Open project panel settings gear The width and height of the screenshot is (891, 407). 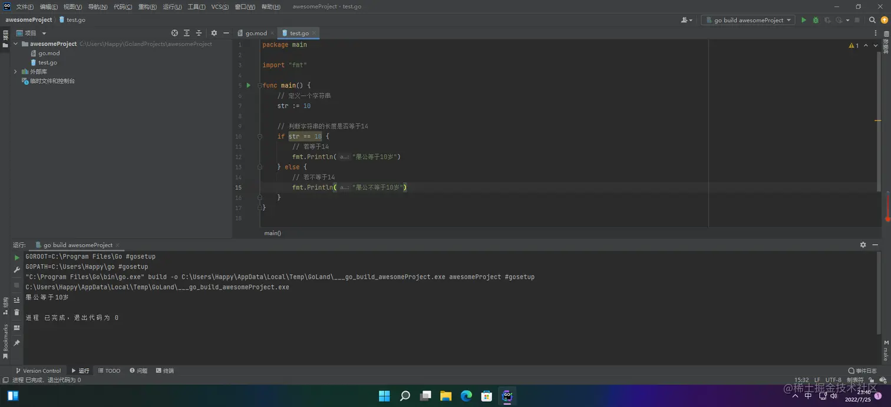(x=214, y=33)
